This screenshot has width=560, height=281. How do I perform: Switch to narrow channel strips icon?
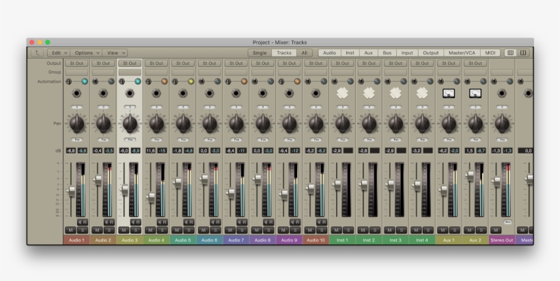tap(511, 53)
